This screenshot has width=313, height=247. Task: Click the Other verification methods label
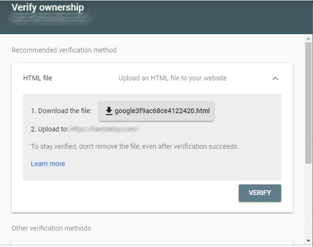51,228
